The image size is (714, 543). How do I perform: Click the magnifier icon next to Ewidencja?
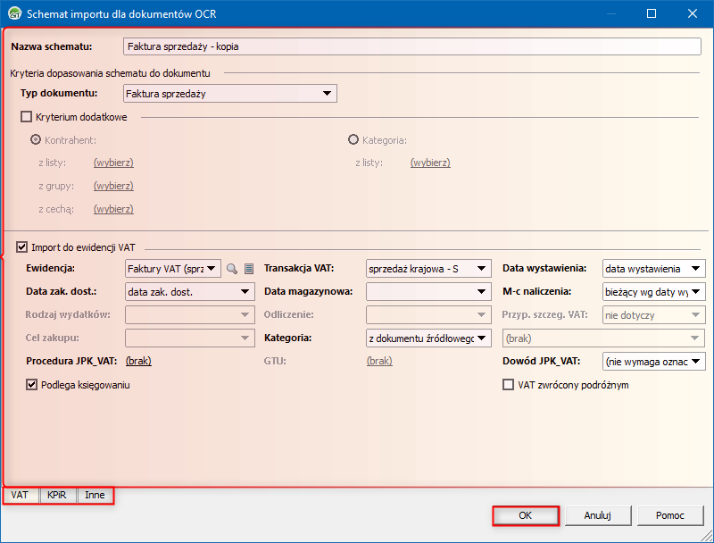coord(232,269)
